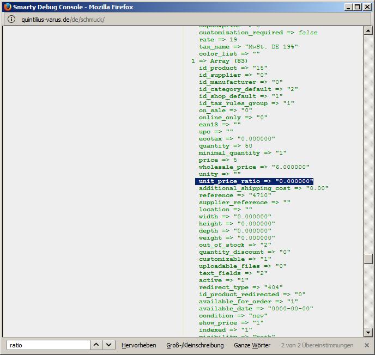Click the 2 von 2 Übereinstimmungen status text
The height and width of the screenshot is (355, 375).
pos(317,345)
